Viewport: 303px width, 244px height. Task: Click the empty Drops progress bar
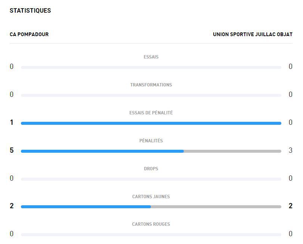[x=151, y=179]
